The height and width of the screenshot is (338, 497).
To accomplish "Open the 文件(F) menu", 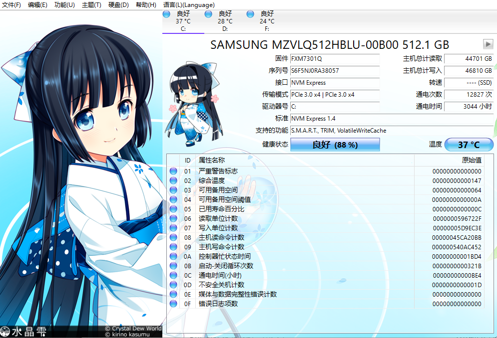I will pos(11,5).
